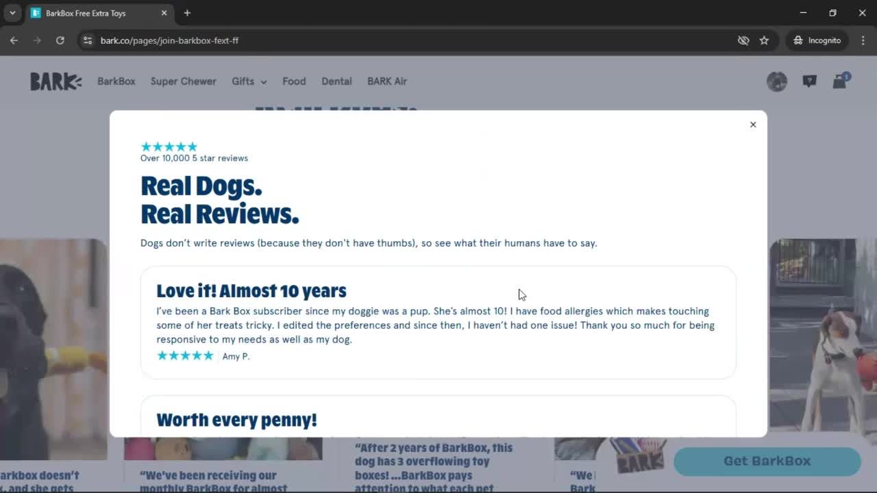Click the Get BarkBox button
Image resolution: width=877 pixels, height=493 pixels.
pos(767,462)
